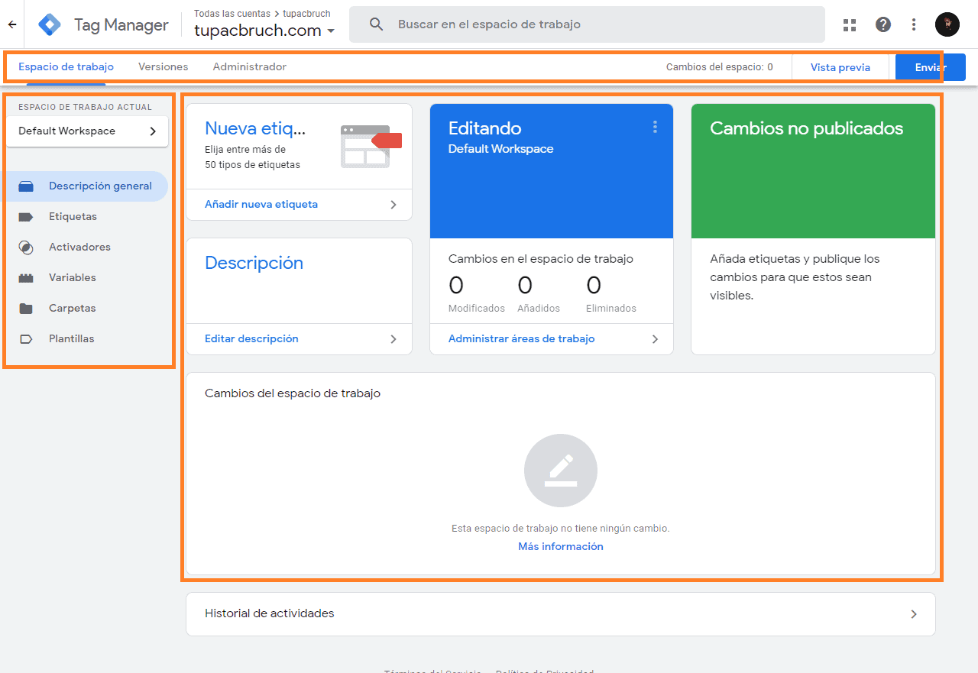Screen dimensions: 978x673
Task: Open the Editando card overflow menu
Action: [x=655, y=127]
